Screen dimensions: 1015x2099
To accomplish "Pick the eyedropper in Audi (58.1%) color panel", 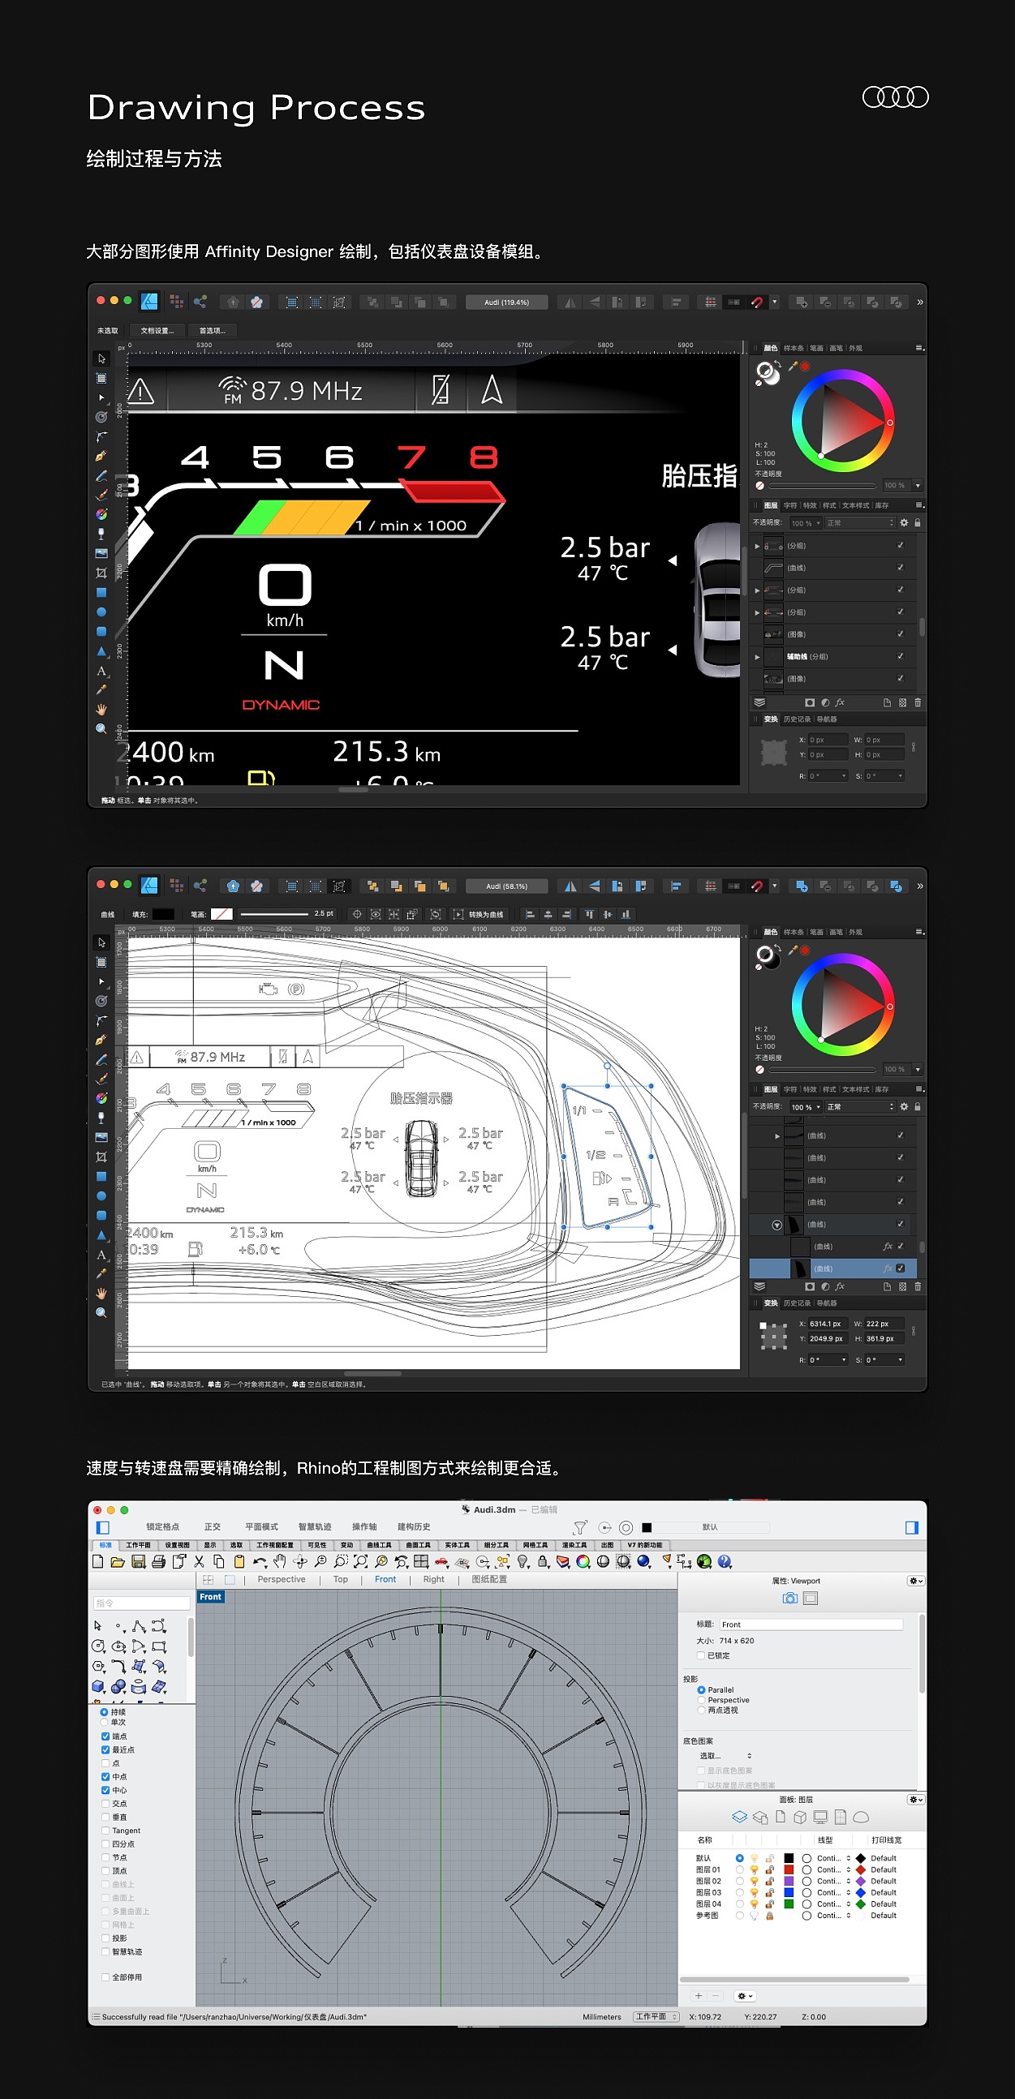I will point(793,949).
